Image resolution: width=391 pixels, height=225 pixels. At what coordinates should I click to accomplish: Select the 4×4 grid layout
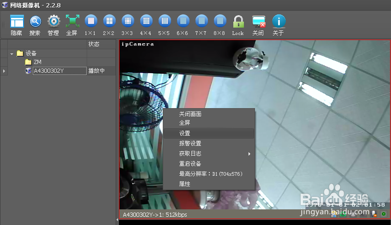pyautogui.click(x=146, y=21)
